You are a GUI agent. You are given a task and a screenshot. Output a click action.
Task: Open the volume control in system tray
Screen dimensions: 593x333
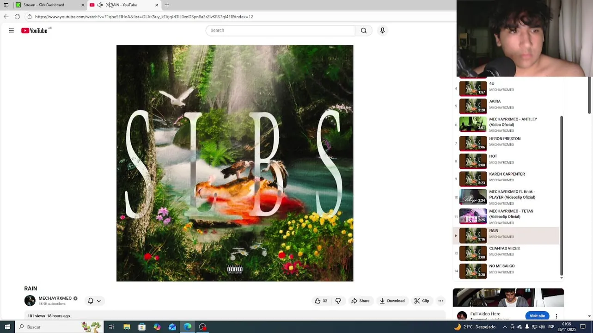(x=542, y=327)
